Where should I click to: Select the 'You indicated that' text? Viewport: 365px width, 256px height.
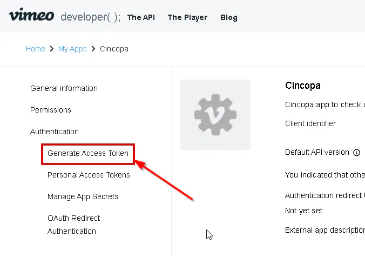[x=325, y=175]
